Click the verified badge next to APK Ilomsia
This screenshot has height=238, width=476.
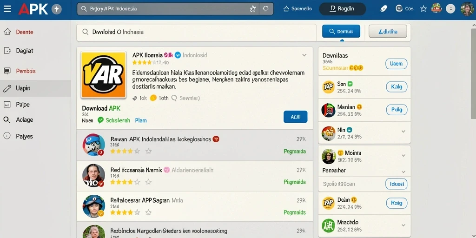point(178,55)
